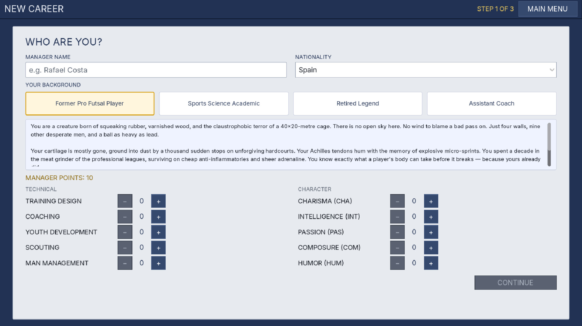Click the background description scrollbar
This screenshot has width=582, height=326.
click(549, 144)
